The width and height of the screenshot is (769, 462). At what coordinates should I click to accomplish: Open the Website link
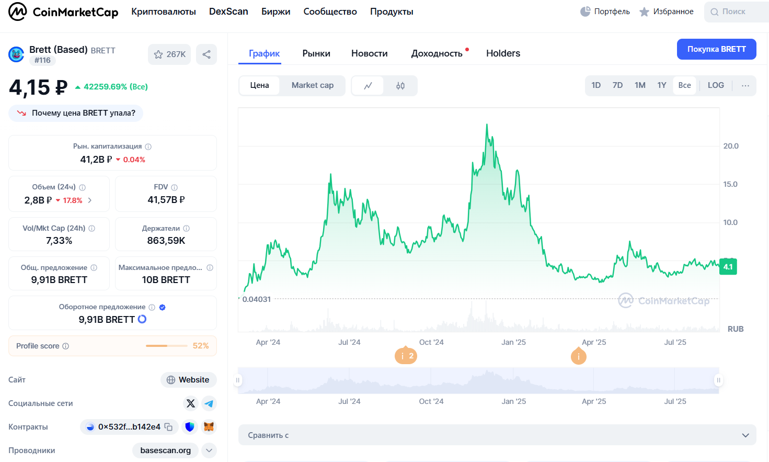(x=188, y=380)
